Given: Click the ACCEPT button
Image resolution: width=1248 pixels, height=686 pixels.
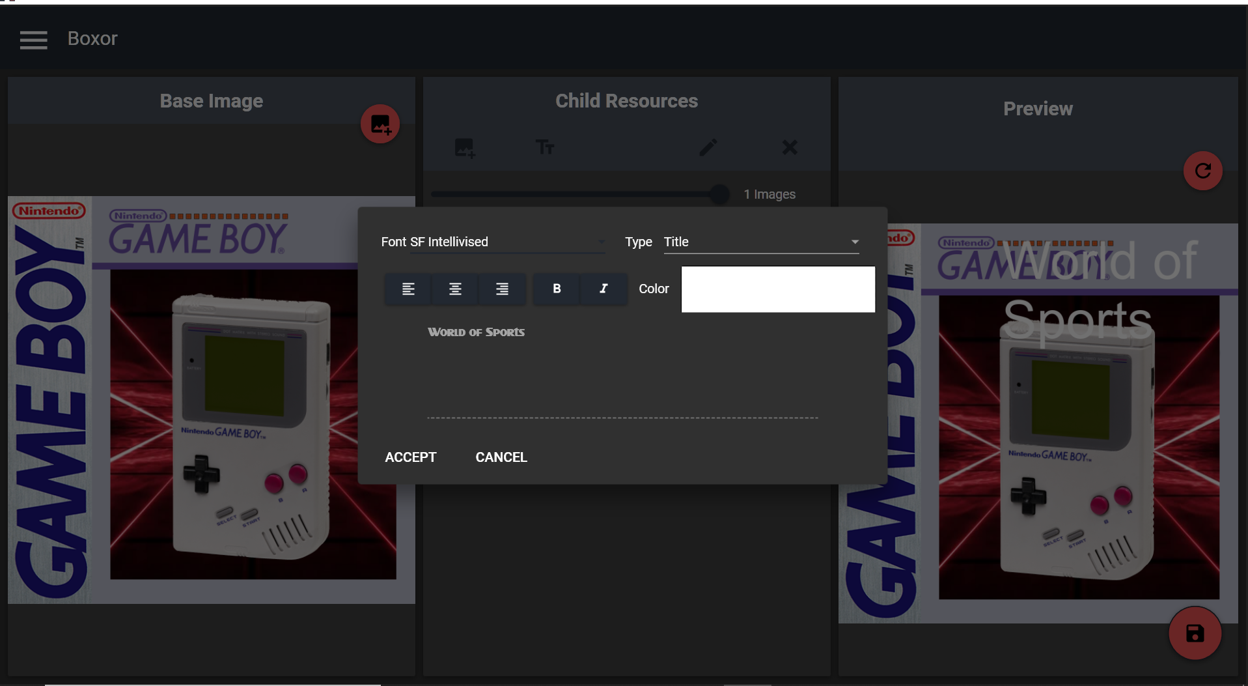Looking at the screenshot, I should 411,457.
